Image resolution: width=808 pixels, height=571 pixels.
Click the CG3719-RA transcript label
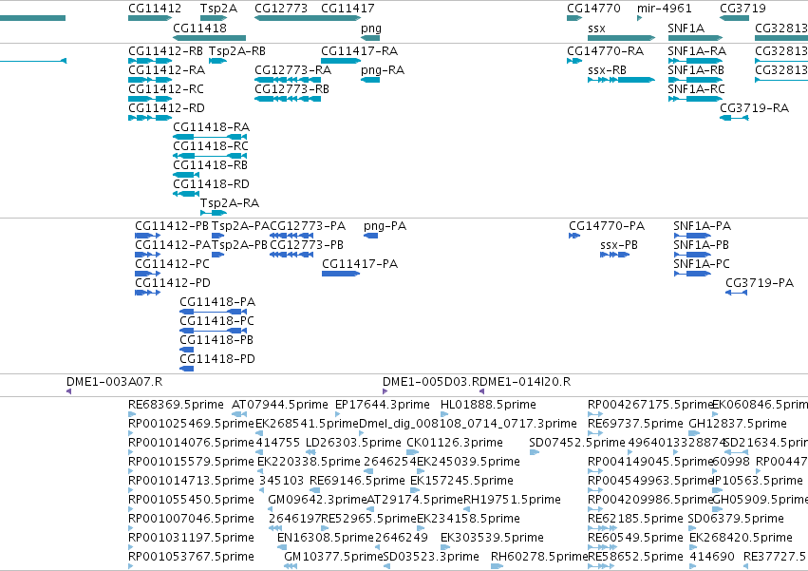pos(755,108)
